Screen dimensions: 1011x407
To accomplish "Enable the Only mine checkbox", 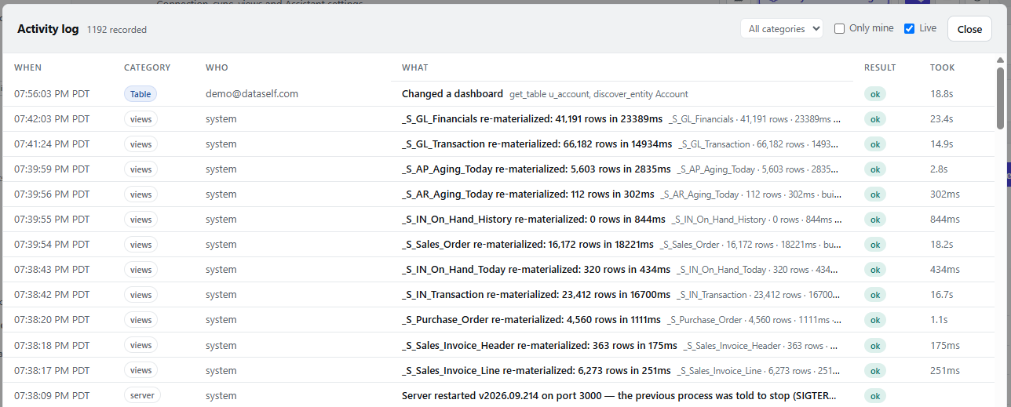I will pos(839,28).
